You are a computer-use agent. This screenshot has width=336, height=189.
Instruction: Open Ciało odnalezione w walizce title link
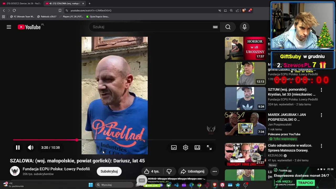click(x=290, y=148)
